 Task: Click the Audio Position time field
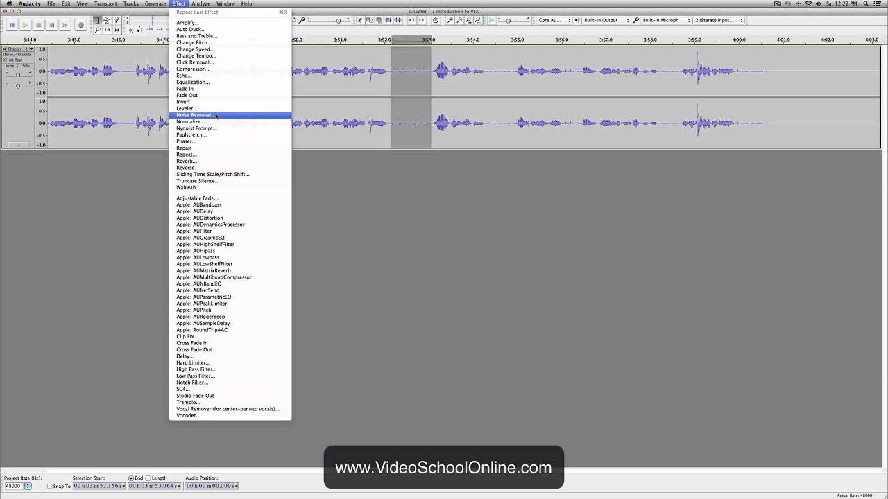pos(212,486)
